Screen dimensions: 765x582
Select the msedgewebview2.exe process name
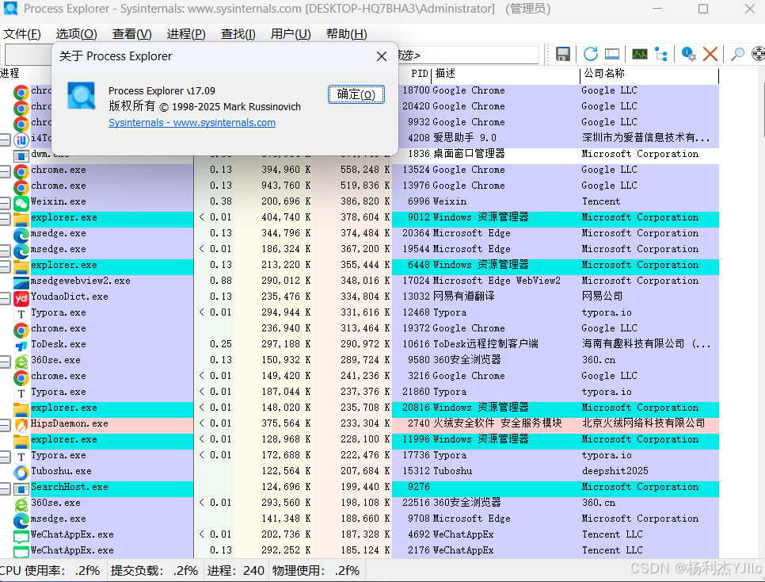[x=81, y=281]
